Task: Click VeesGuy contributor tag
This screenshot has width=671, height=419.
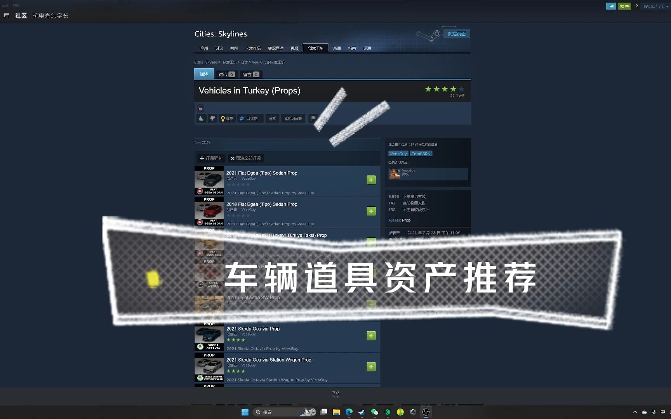Action: click(x=398, y=154)
